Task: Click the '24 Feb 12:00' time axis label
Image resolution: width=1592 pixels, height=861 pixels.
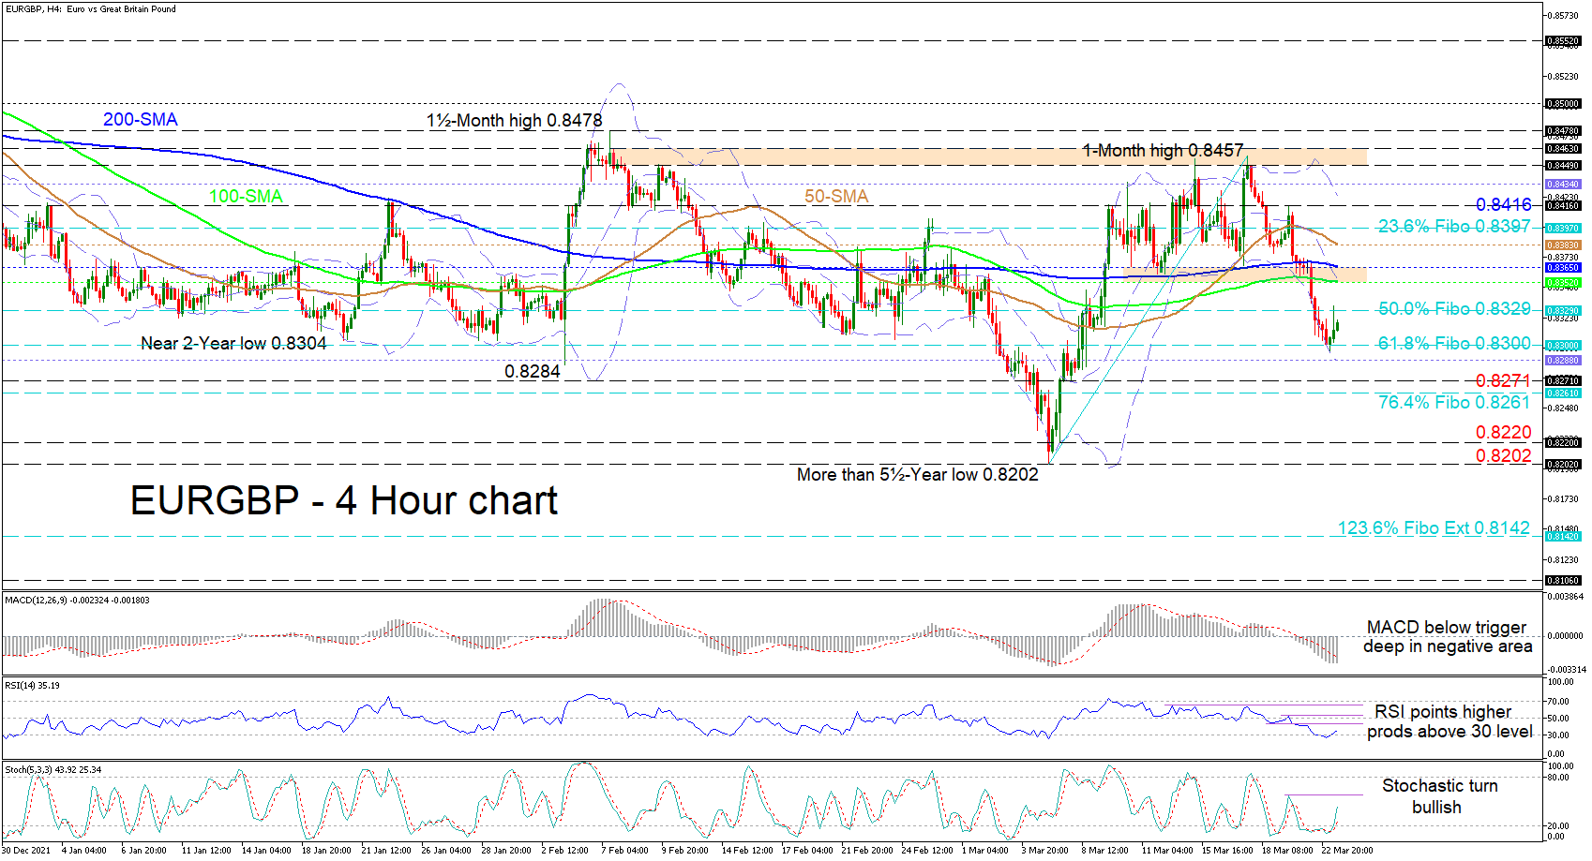Action: [x=927, y=851]
